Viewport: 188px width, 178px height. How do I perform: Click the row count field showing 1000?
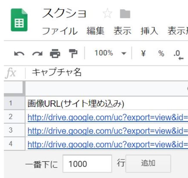coord(87,164)
